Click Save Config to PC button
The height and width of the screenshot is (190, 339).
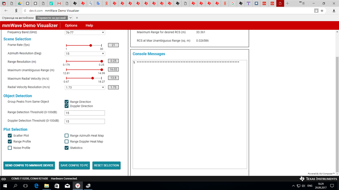74,165
